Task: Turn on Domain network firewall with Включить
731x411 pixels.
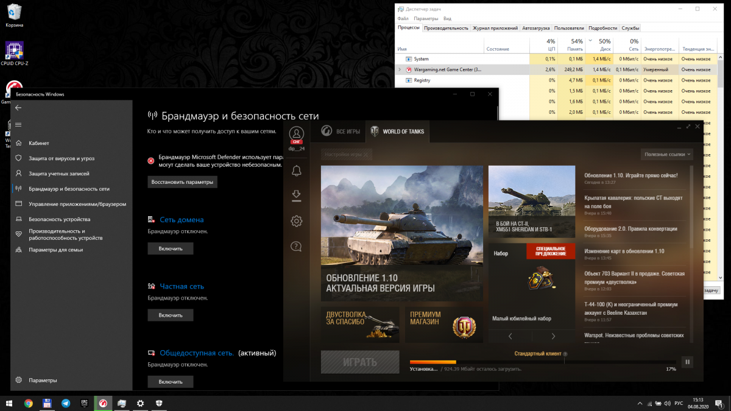Action: (171, 248)
